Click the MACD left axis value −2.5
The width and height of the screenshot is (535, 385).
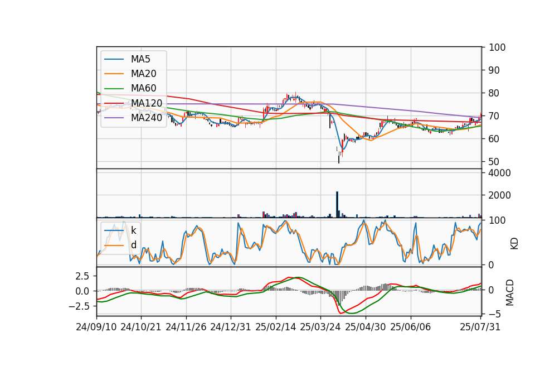[x=79, y=306]
